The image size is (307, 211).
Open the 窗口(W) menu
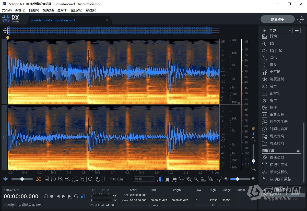pyautogui.click(x=77, y=10)
